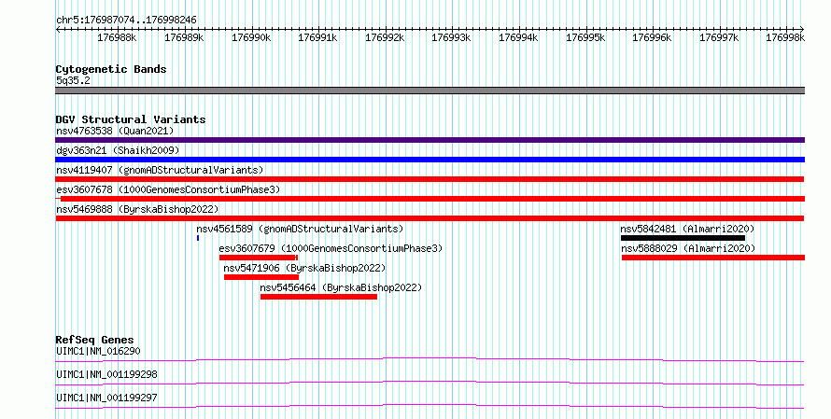This screenshot has width=831, height=419.
Task: Click the 176997k ruler label
Action: click(719, 37)
